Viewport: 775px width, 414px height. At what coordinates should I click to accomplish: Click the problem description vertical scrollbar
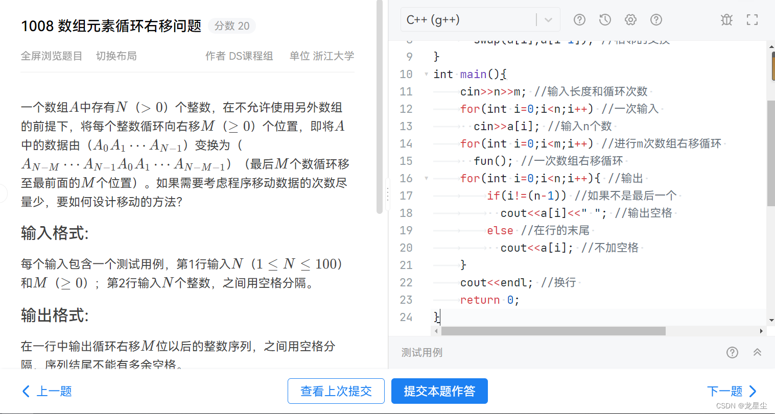tap(380, 106)
